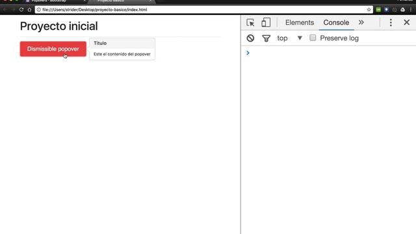This screenshot has height=234, width=416.
Task: Open the green extension icon in toolbar
Action: 378,10
